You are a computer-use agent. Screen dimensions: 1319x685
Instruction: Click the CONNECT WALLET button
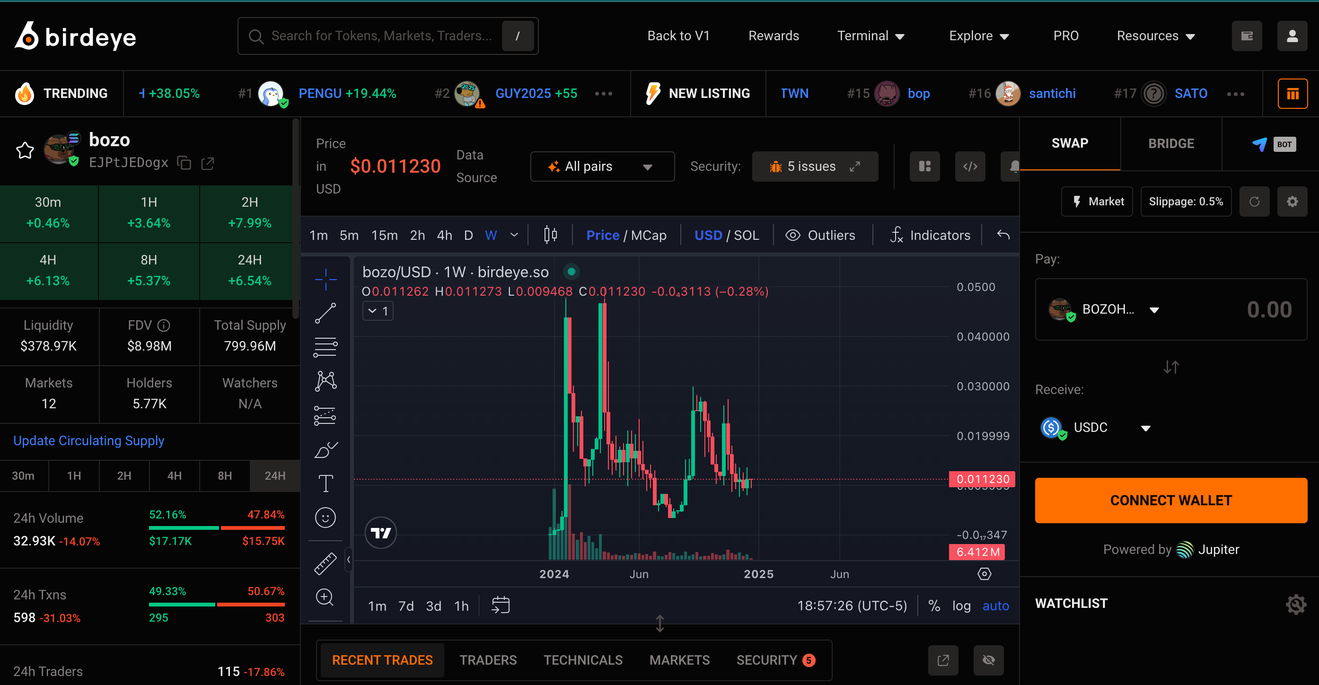click(x=1170, y=500)
